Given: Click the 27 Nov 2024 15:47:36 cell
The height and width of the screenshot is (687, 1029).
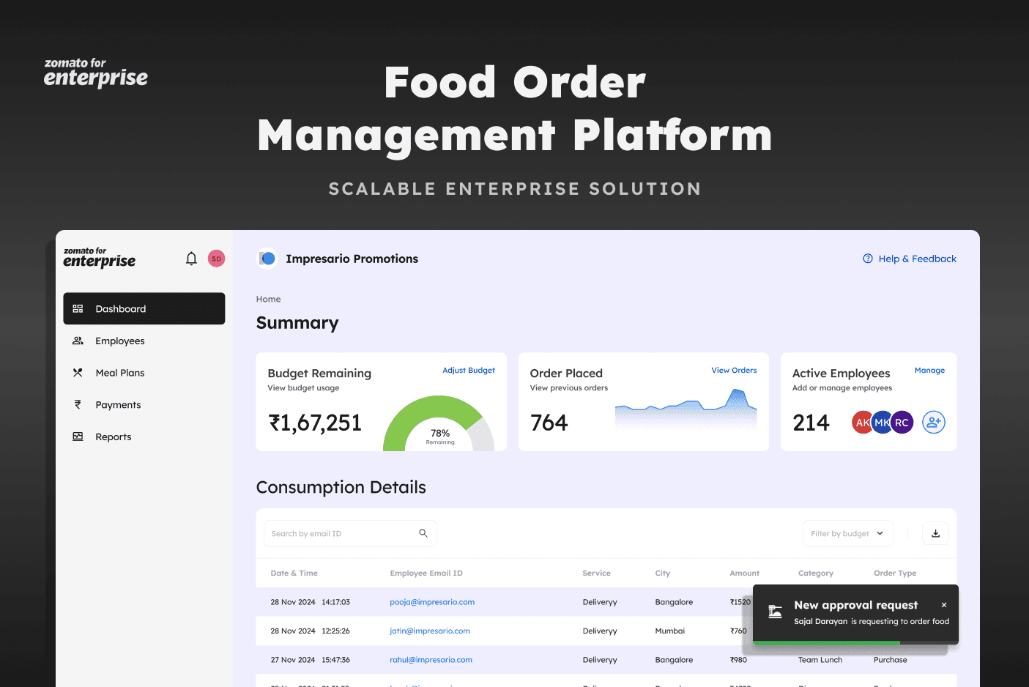Looking at the screenshot, I should pos(311,660).
